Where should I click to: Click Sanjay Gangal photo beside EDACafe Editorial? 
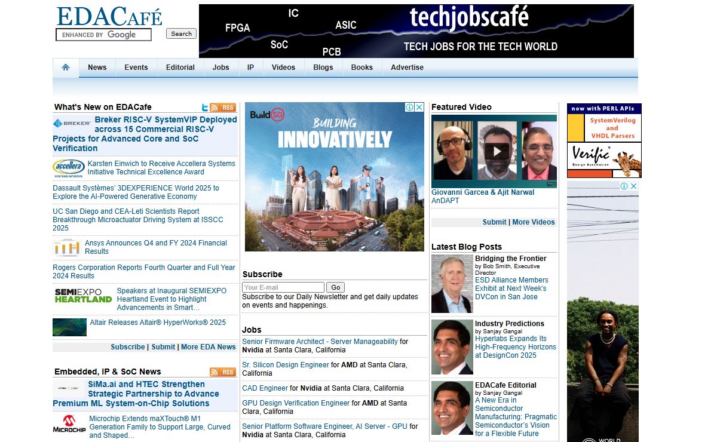[452, 409]
